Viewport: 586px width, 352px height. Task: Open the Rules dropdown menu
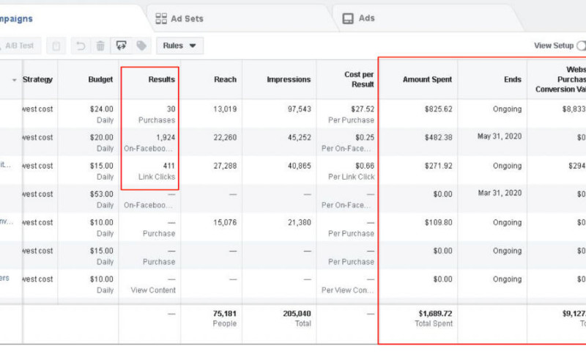[x=179, y=45]
